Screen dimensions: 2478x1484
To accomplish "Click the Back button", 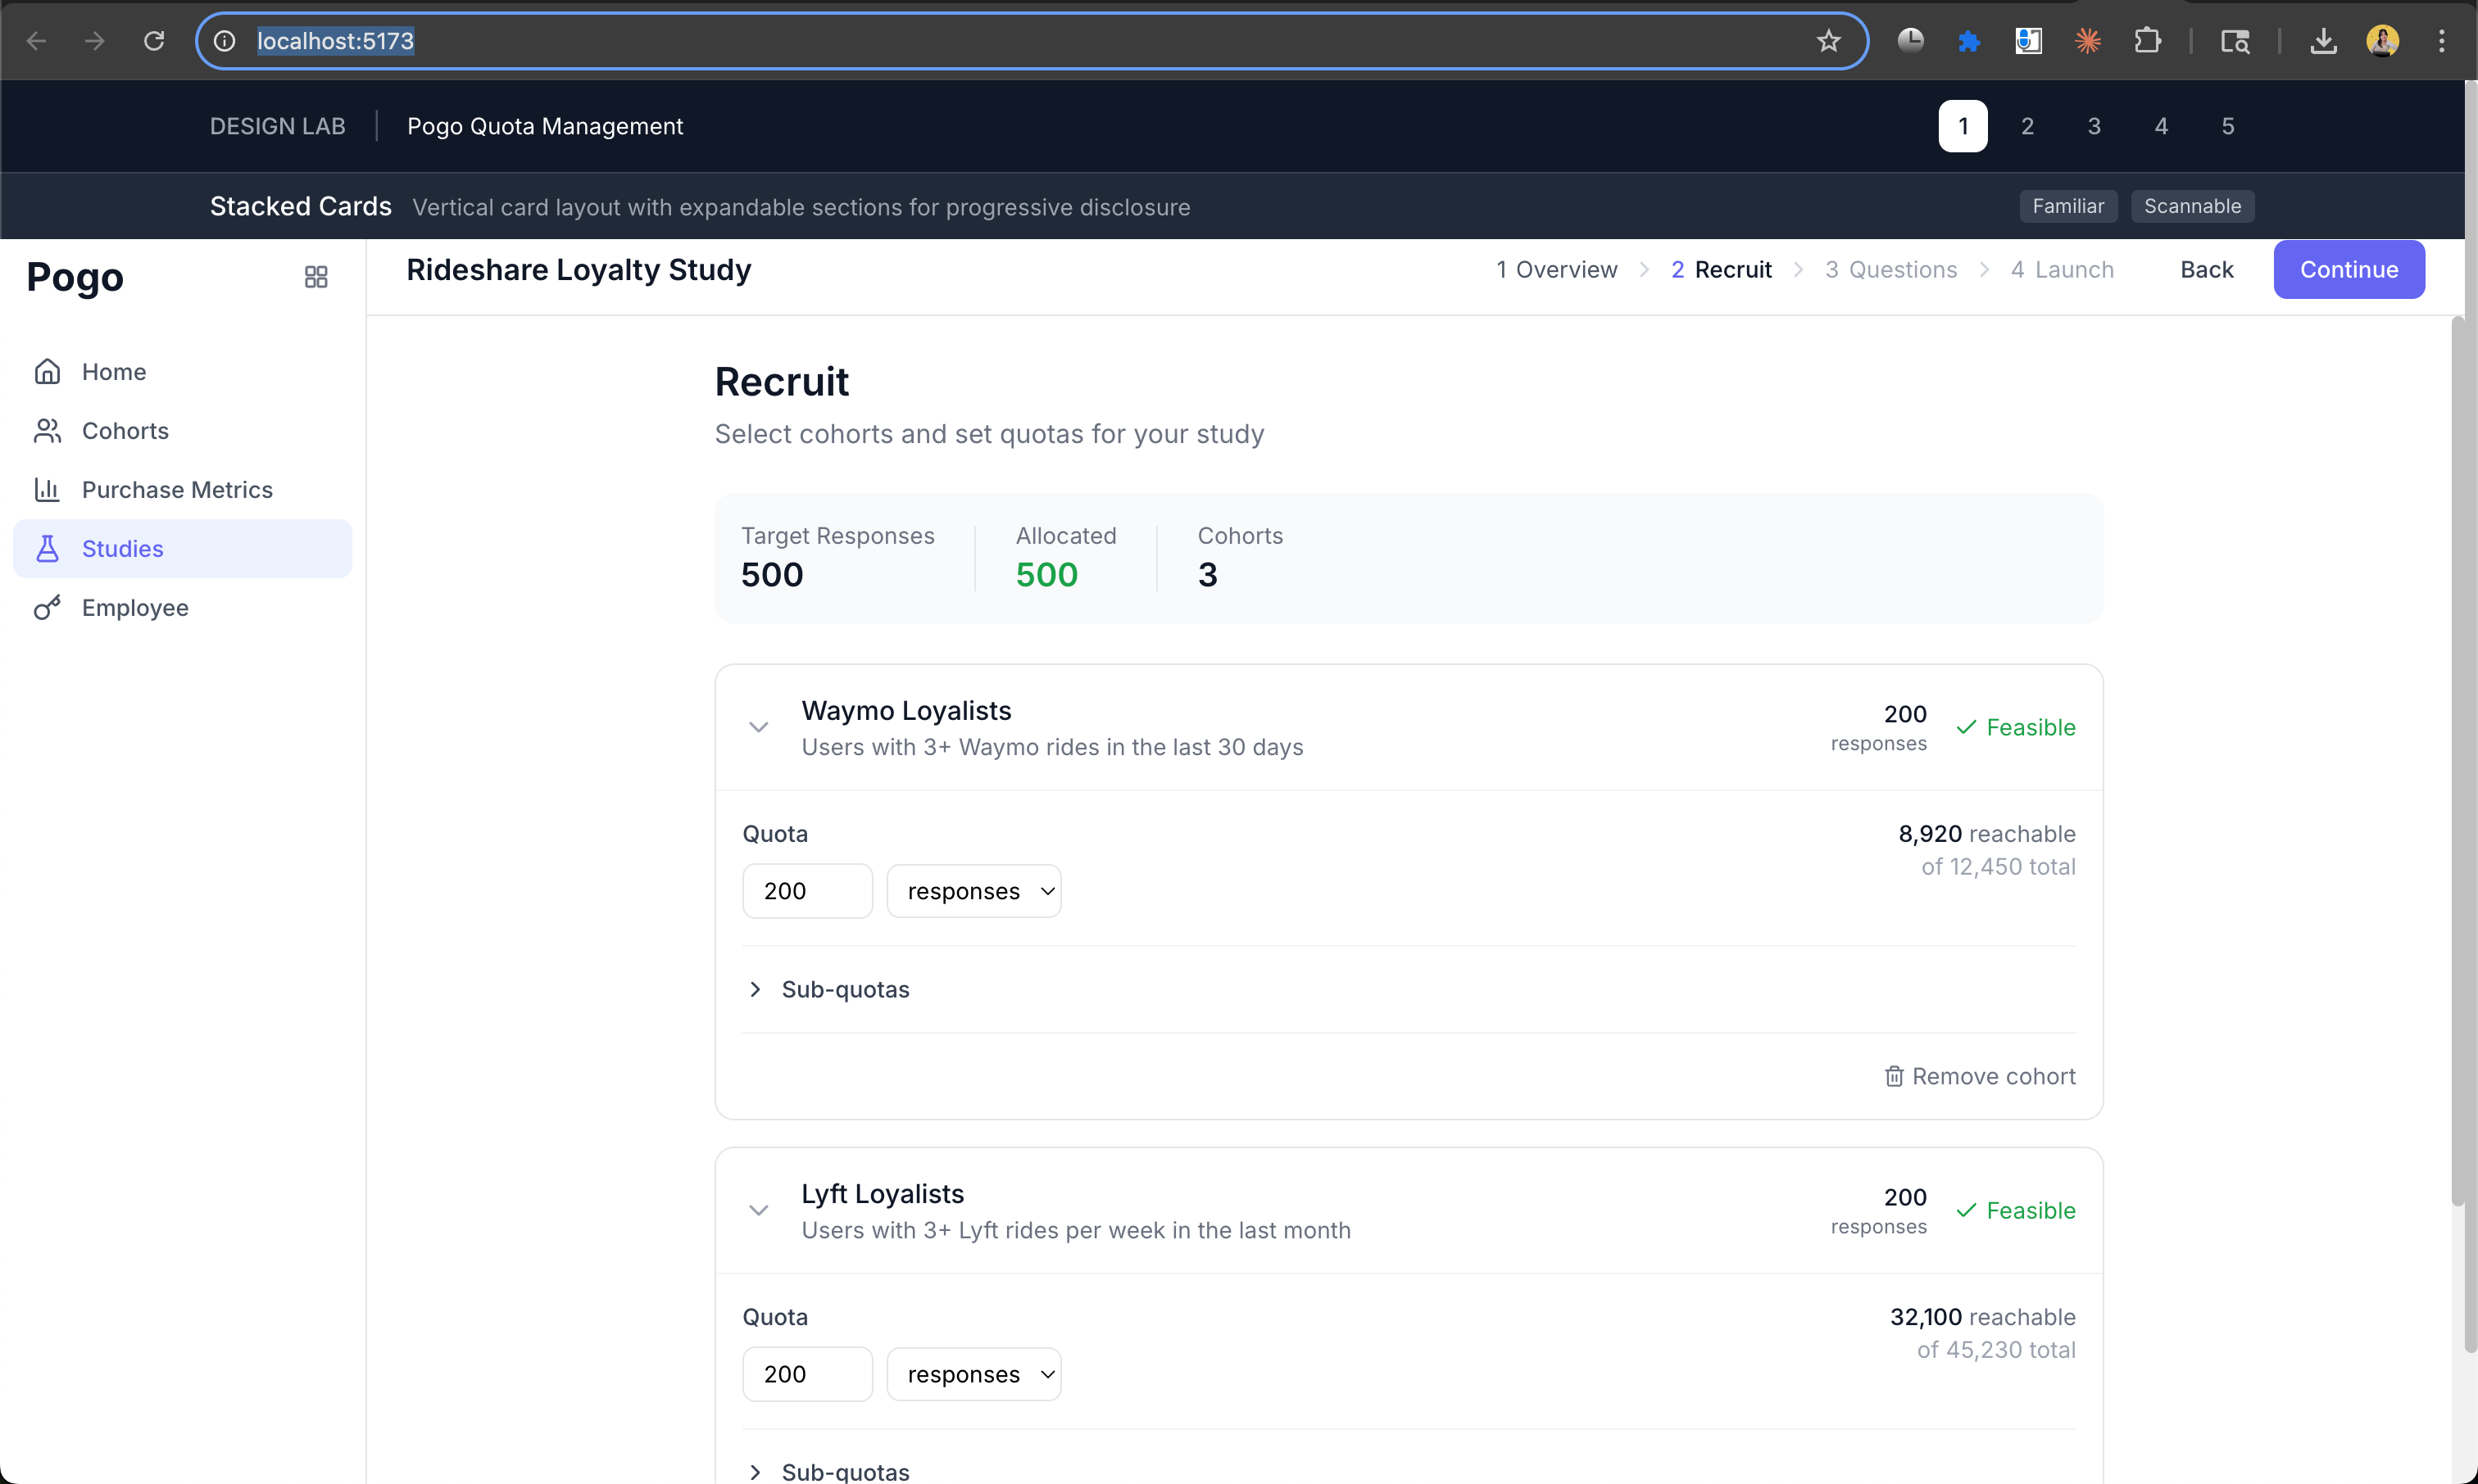I will pos(2206,270).
